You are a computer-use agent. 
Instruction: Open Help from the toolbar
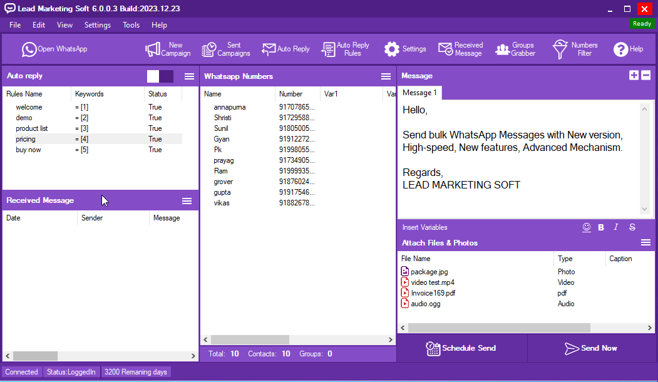pos(628,49)
